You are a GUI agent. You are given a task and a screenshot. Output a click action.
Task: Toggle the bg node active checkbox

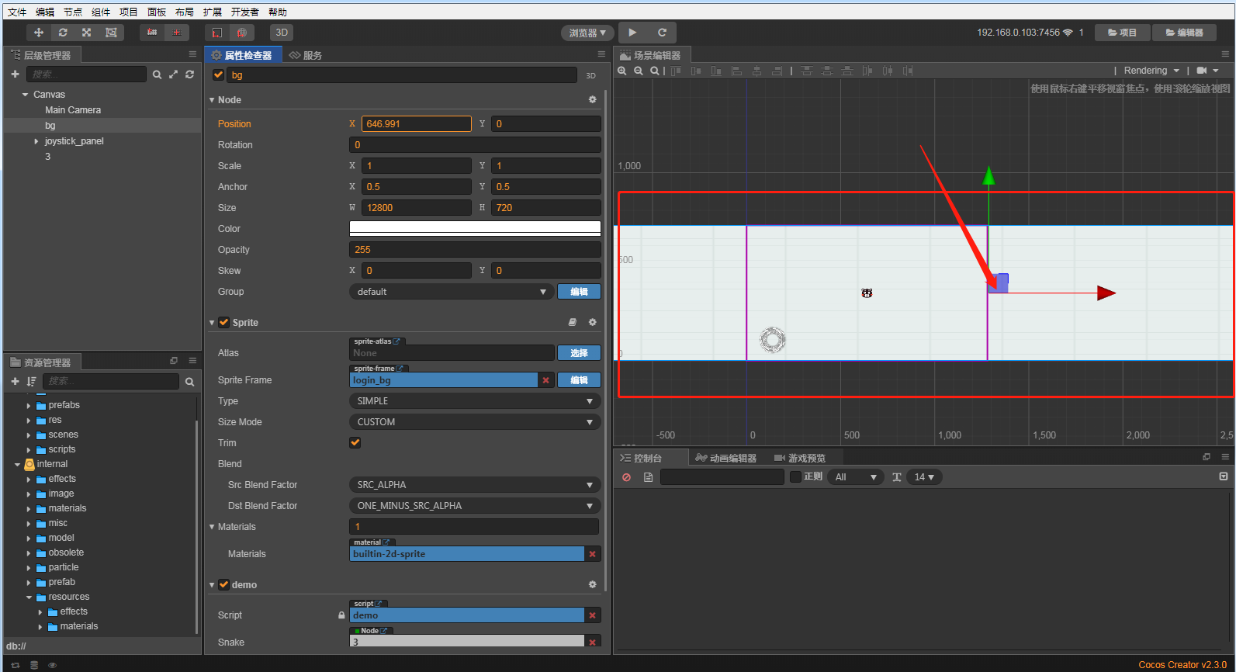(218, 75)
